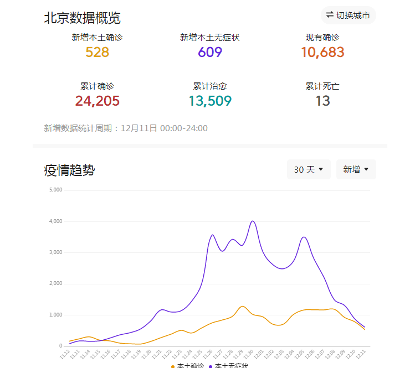
Task: Click the orange legend dot for 本土确诊
Action: coord(173,366)
